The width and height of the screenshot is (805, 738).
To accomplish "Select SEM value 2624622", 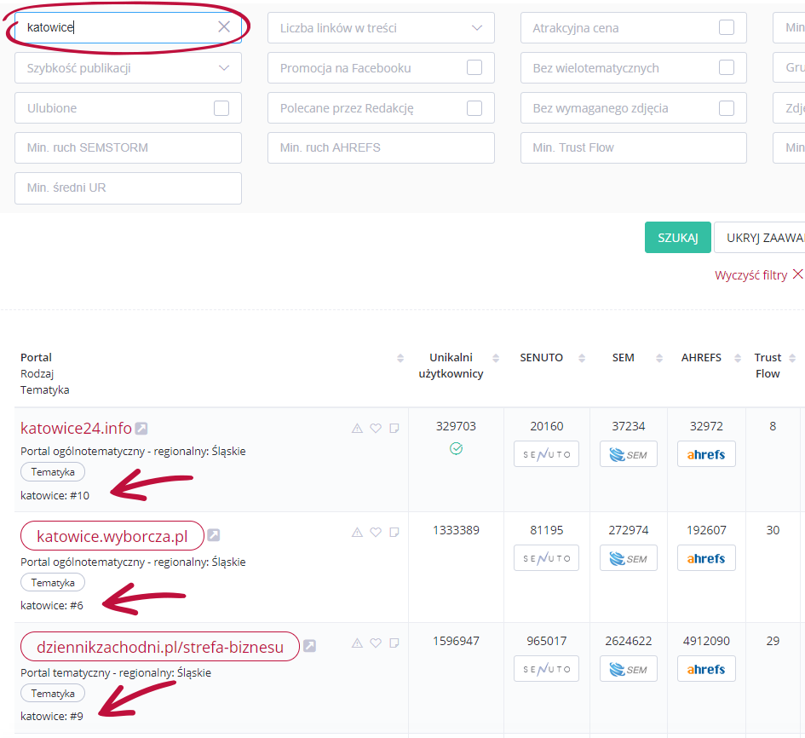I will click(x=629, y=641).
